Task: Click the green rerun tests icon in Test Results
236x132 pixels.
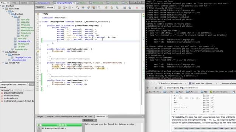Action: 39,125
